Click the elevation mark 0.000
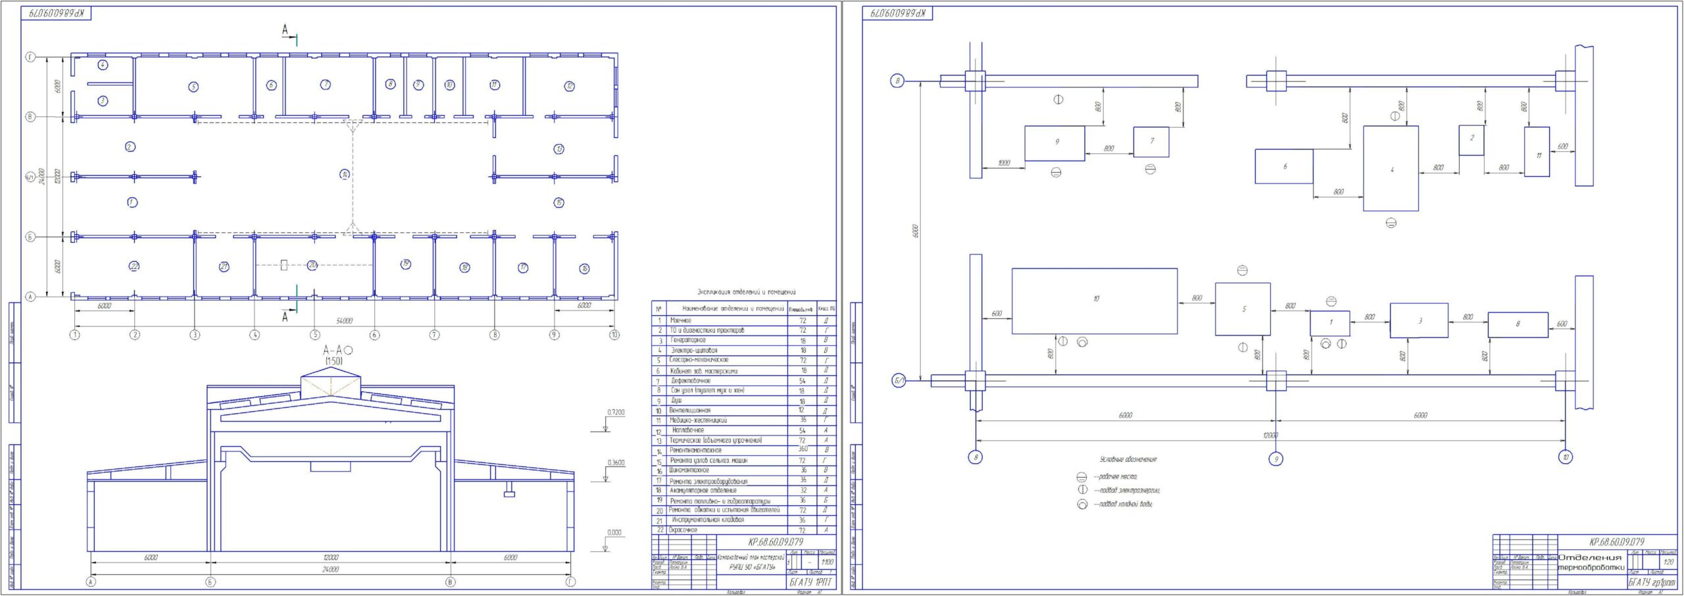Image resolution: width=1684 pixels, height=596 pixels. point(613,533)
